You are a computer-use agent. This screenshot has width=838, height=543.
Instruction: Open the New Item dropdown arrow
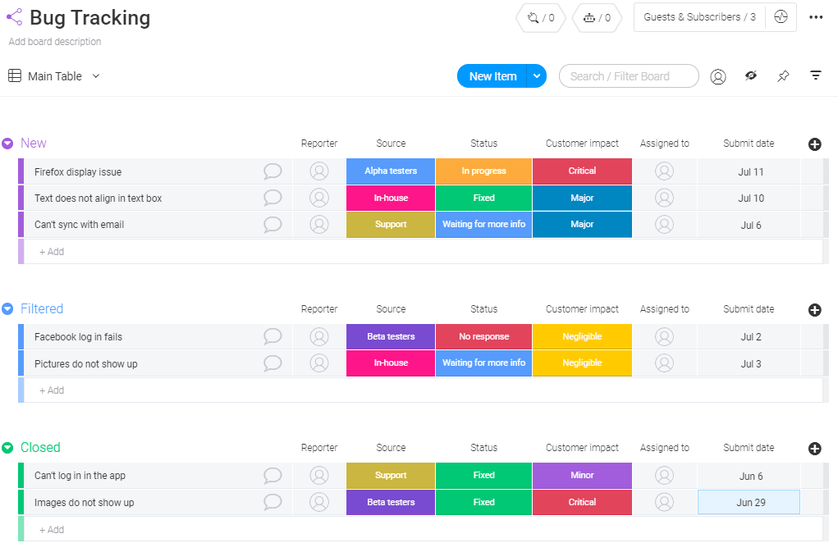click(x=536, y=75)
